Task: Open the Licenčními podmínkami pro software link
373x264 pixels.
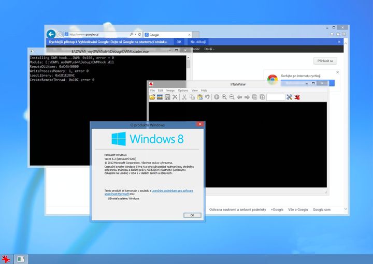Action: (172, 191)
